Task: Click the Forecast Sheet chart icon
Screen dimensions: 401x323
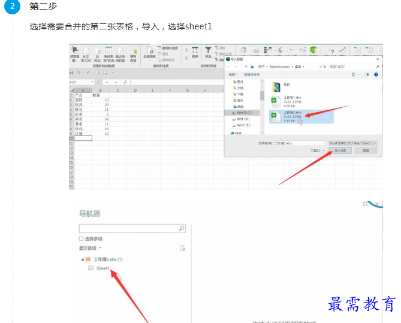Action: pyautogui.click(x=342, y=50)
